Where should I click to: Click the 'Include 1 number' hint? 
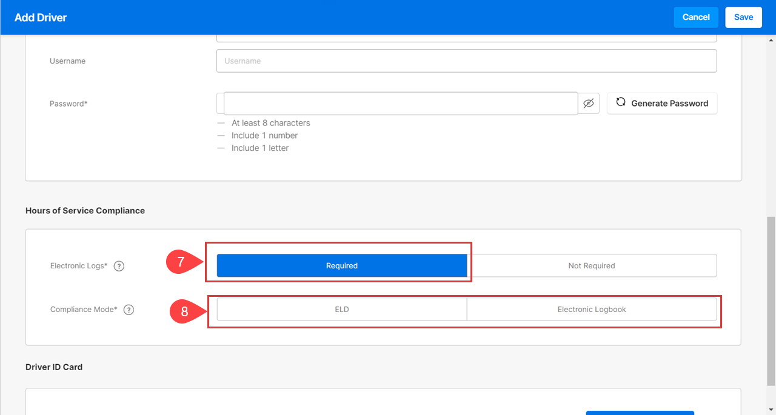(x=265, y=136)
